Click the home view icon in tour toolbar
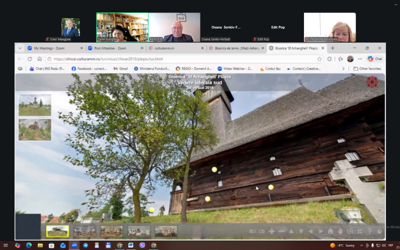Screen dimensions: 400x250 [330, 231]
